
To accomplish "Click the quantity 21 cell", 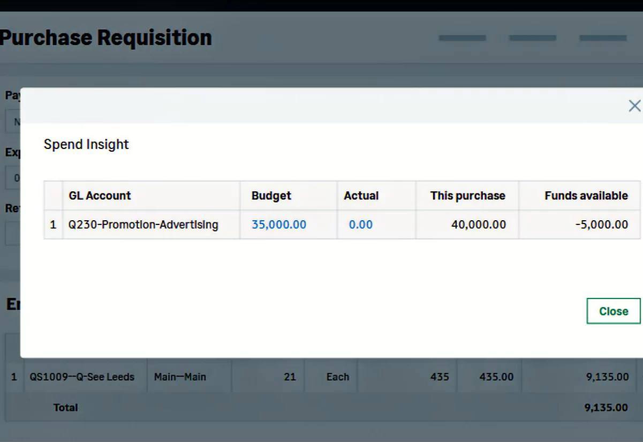I will (x=290, y=377).
